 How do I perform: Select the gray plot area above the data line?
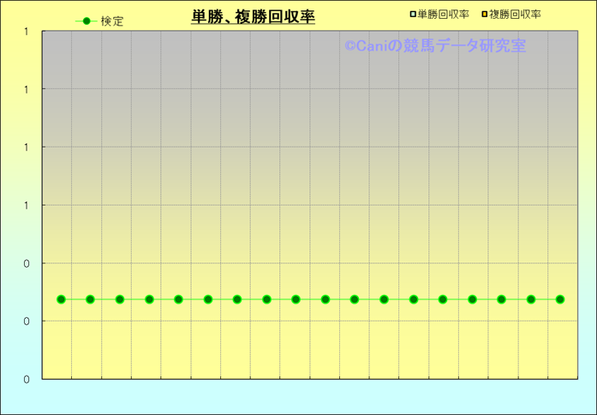tap(257, 129)
